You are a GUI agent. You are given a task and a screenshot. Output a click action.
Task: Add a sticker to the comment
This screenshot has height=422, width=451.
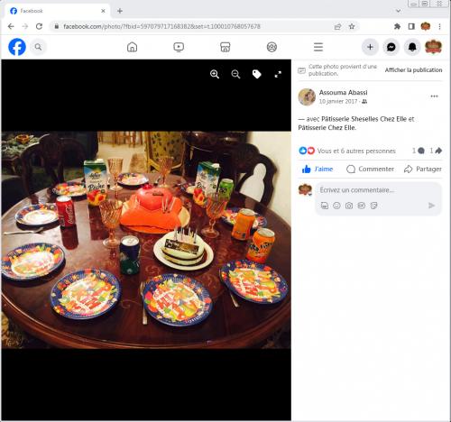pyautogui.click(x=373, y=206)
